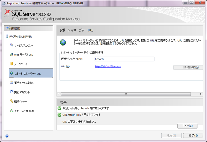Click the レポート マネージャー URL page heading
The image size is (207, 142).
[76, 30]
